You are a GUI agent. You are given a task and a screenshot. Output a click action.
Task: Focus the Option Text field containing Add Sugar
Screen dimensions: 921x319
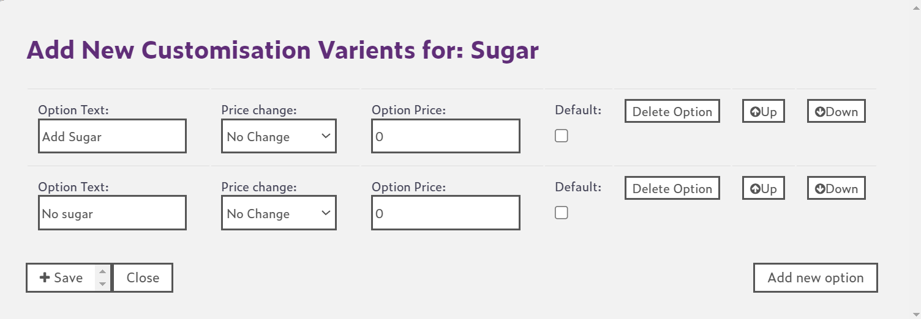point(112,136)
